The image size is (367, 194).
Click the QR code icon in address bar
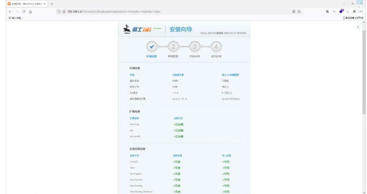[294, 12]
